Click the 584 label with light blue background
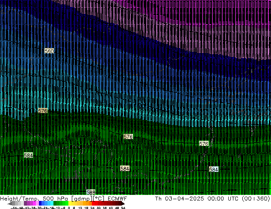271x209 pixels. point(214,169)
